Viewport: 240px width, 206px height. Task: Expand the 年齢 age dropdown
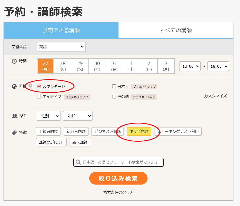(78, 116)
